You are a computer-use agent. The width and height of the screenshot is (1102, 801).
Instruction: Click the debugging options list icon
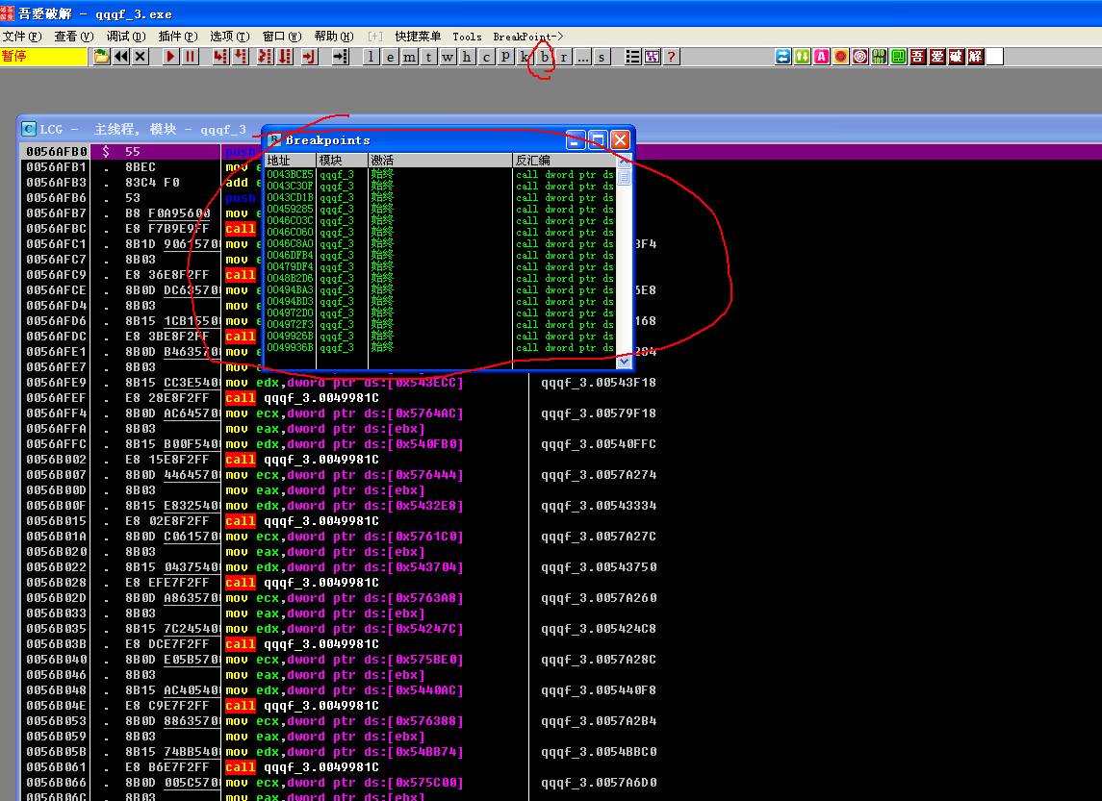[x=632, y=57]
